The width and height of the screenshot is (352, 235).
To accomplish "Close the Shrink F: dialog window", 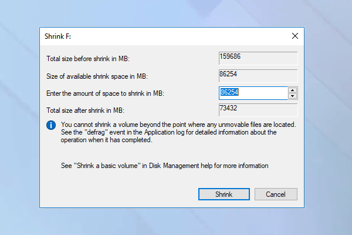I will 295,35.
